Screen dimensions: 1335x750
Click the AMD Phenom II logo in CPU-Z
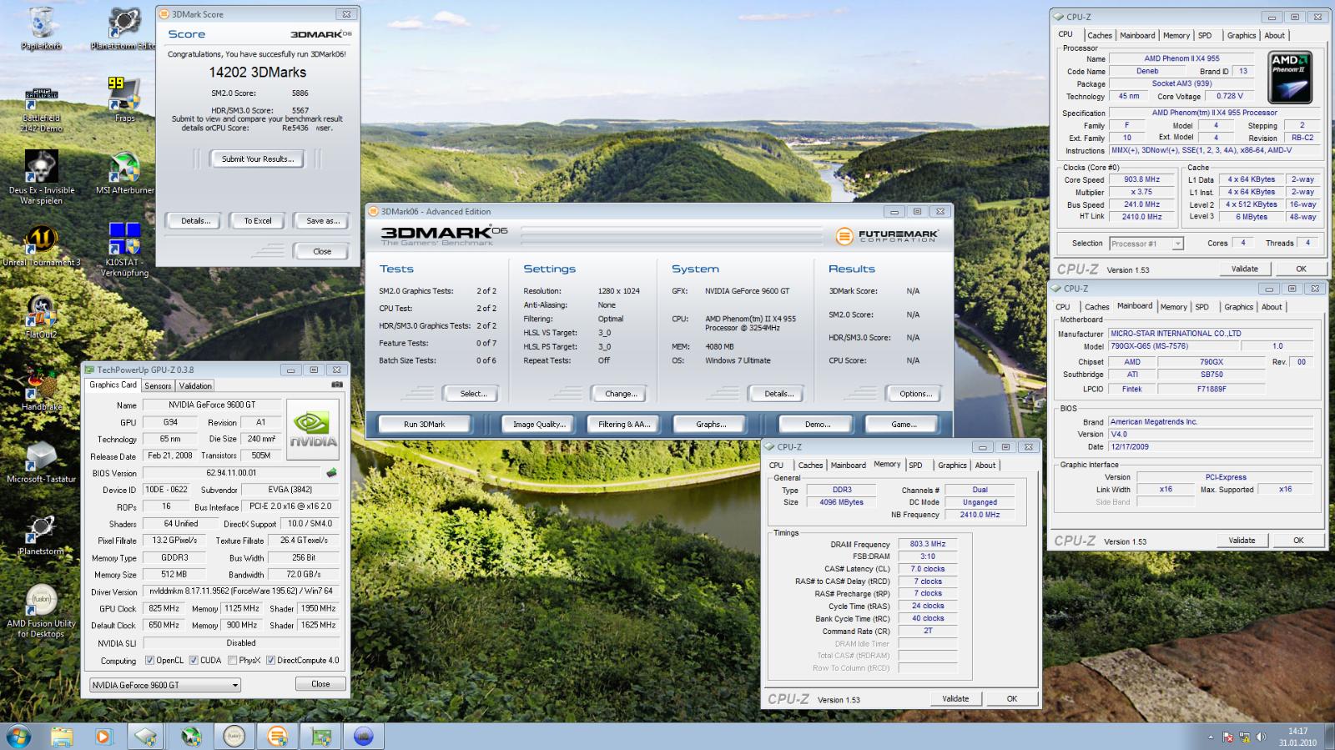[x=1290, y=77]
